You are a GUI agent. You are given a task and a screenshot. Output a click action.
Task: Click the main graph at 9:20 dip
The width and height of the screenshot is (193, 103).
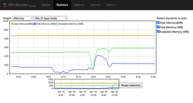[93, 67]
